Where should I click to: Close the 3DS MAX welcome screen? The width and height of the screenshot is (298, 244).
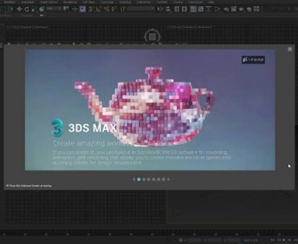click(x=290, y=49)
